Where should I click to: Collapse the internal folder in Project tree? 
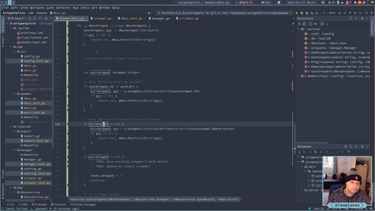point(11,127)
